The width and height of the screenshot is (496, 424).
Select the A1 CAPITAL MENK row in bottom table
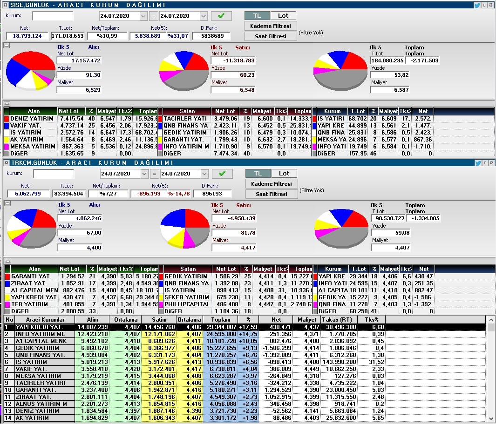[x=245, y=341]
